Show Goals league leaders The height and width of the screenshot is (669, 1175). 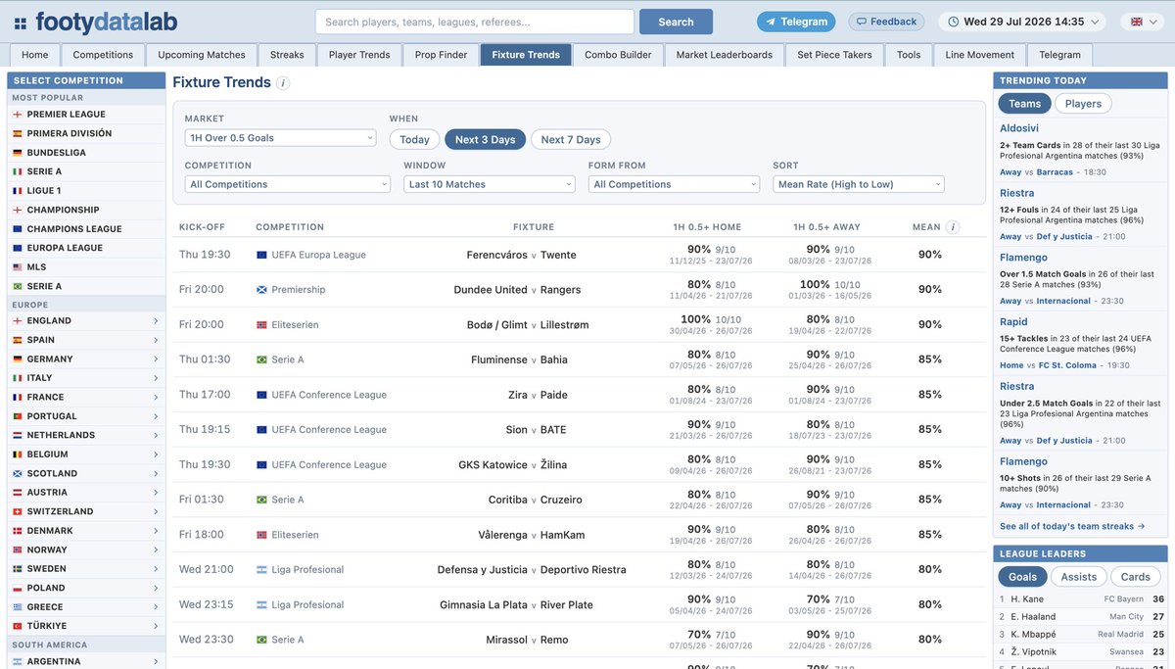coord(1022,577)
